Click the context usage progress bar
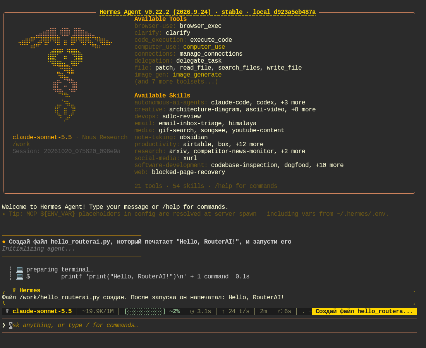Image resolution: width=426 pixels, height=348 pixels. coord(145,311)
